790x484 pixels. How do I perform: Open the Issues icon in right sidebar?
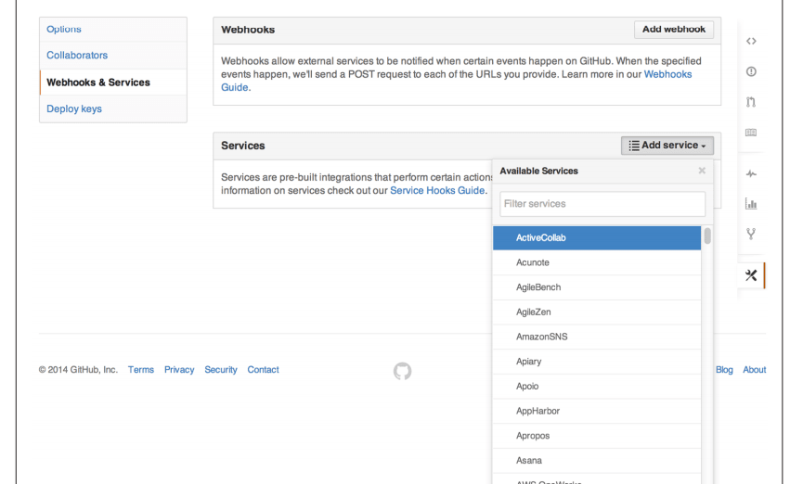[x=751, y=71]
